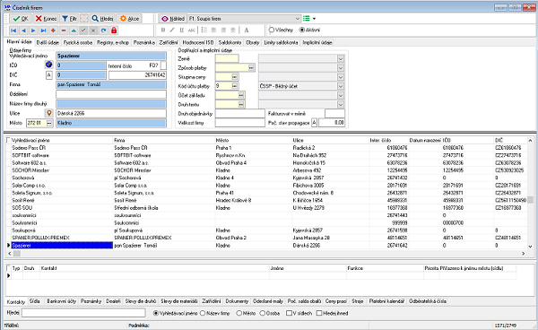Open the ČSSP - Běžný účet dropdown
Image resolution: width=538 pixels, height=330 pixels.
tap(341, 86)
